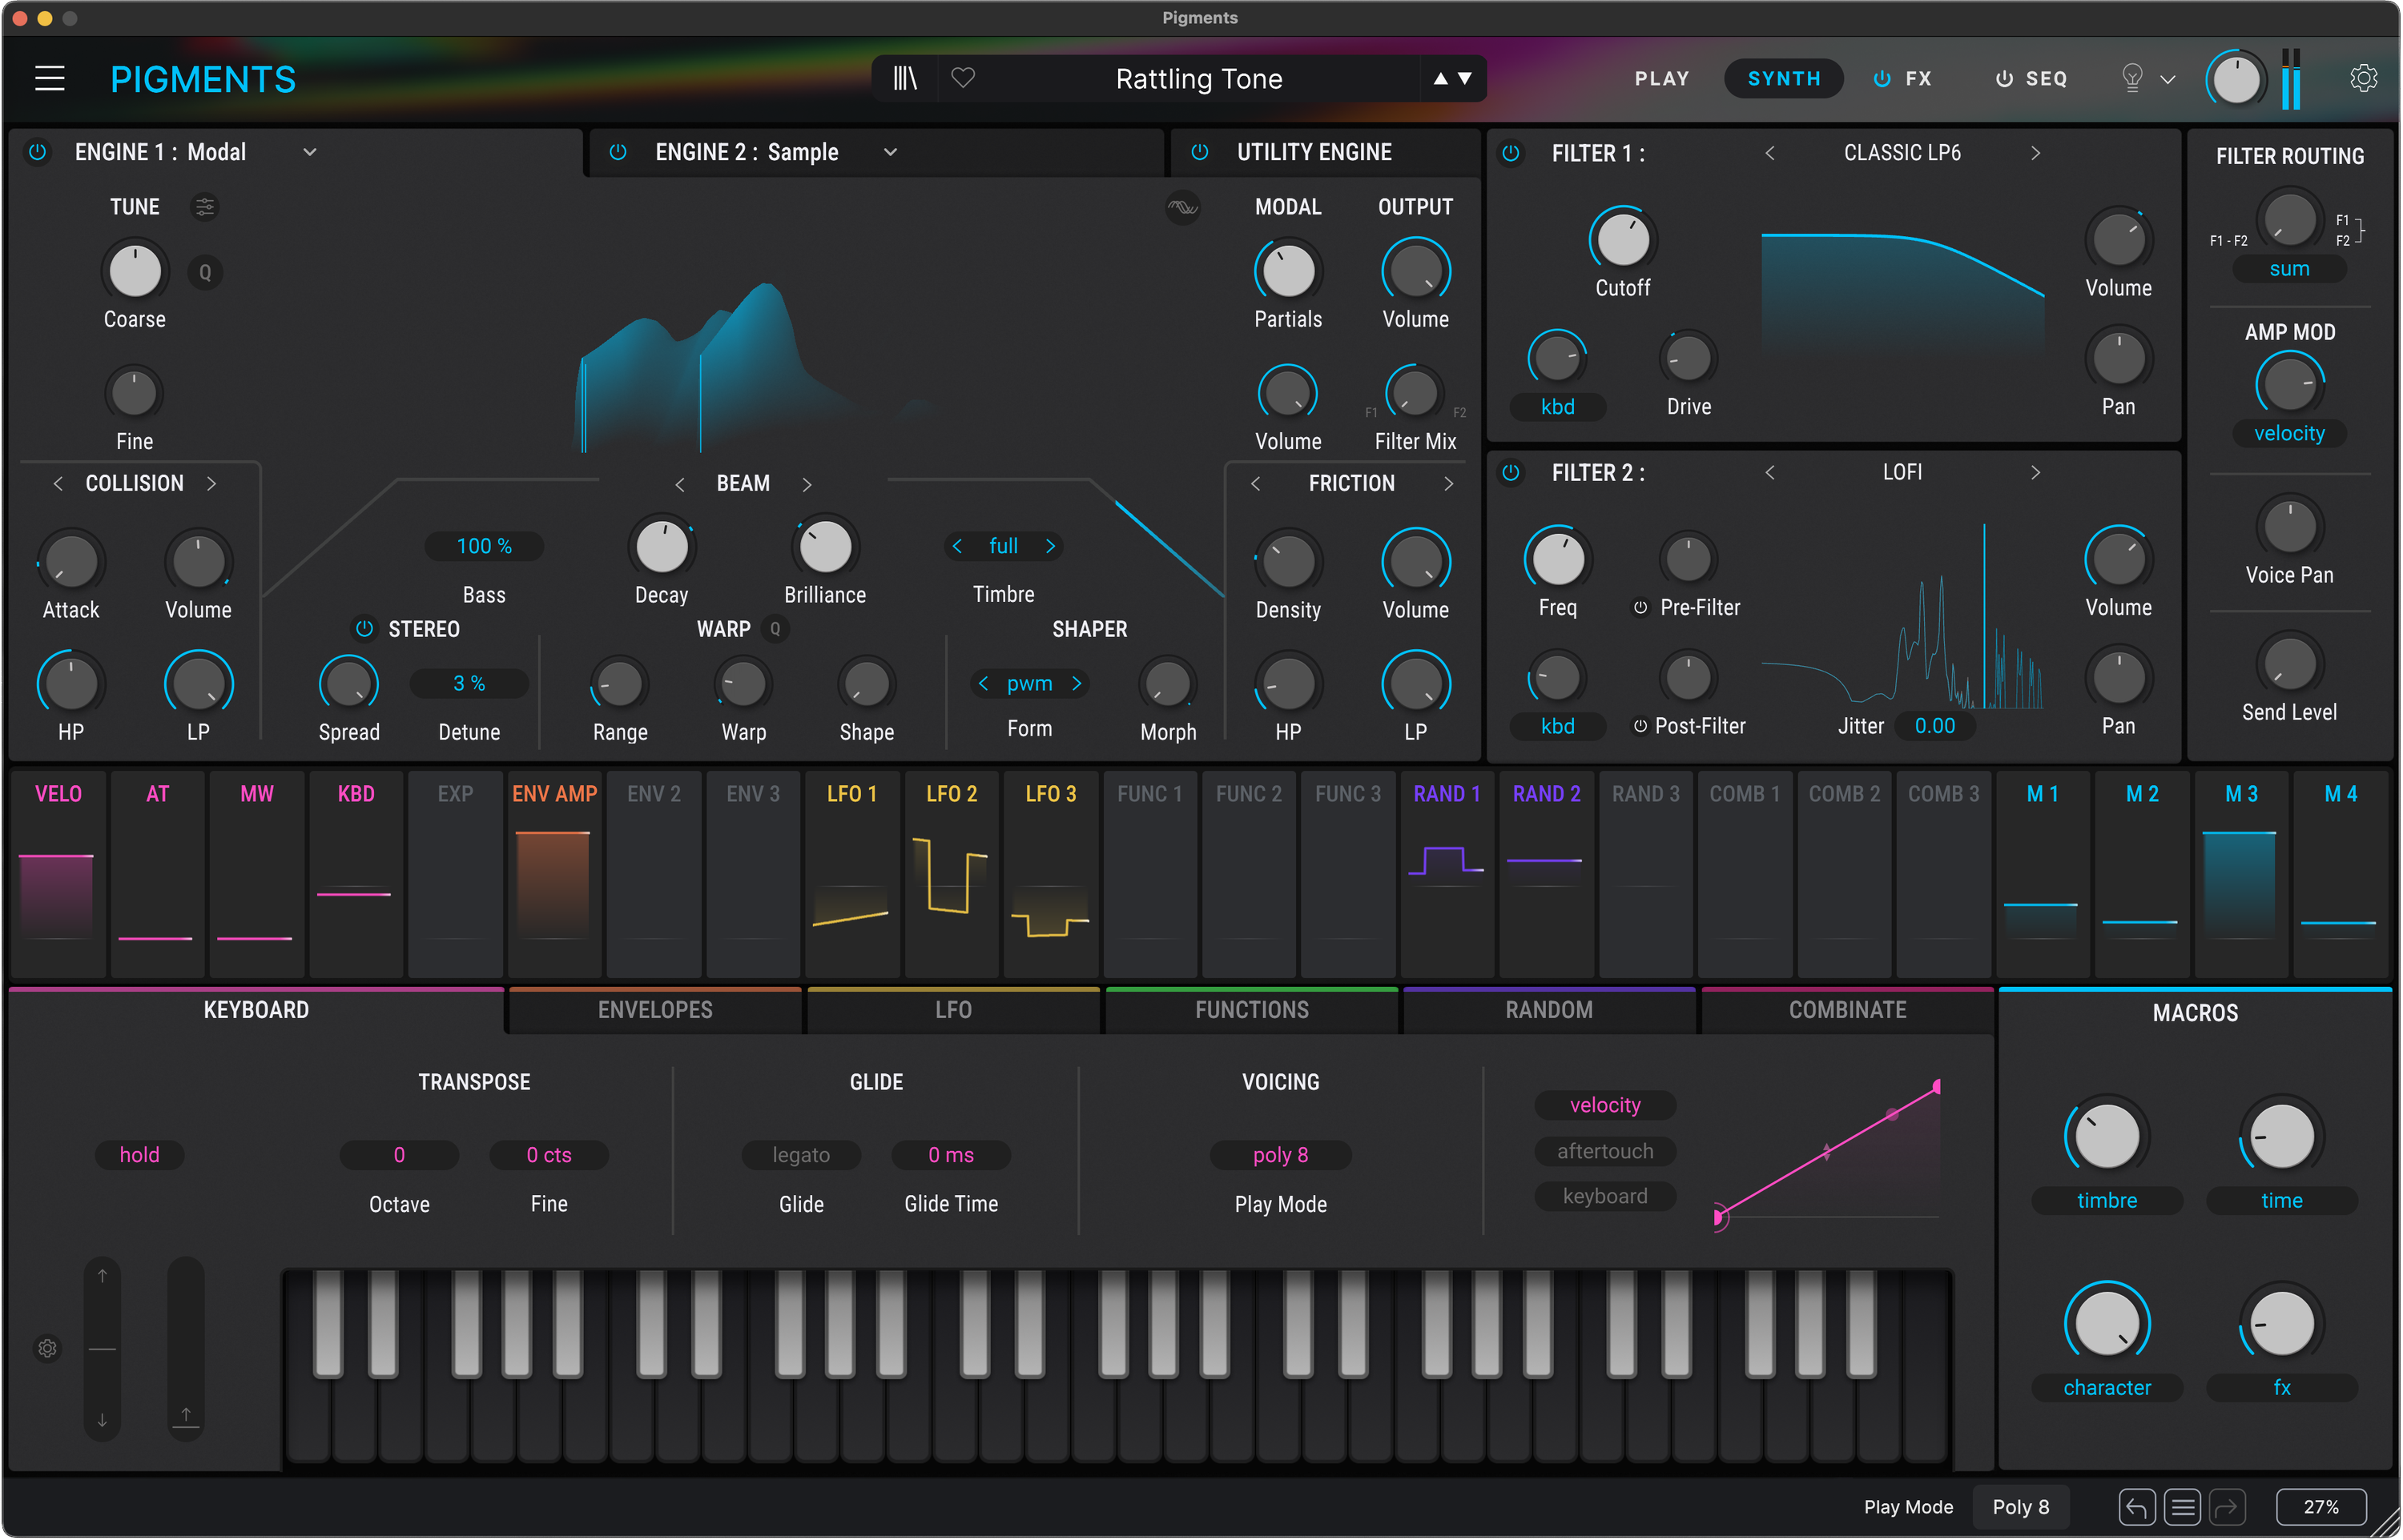The height and width of the screenshot is (1540, 2403).
Task: Expand the Engine 2 Sample type dropdown
Action: click(x=889, y=152)
